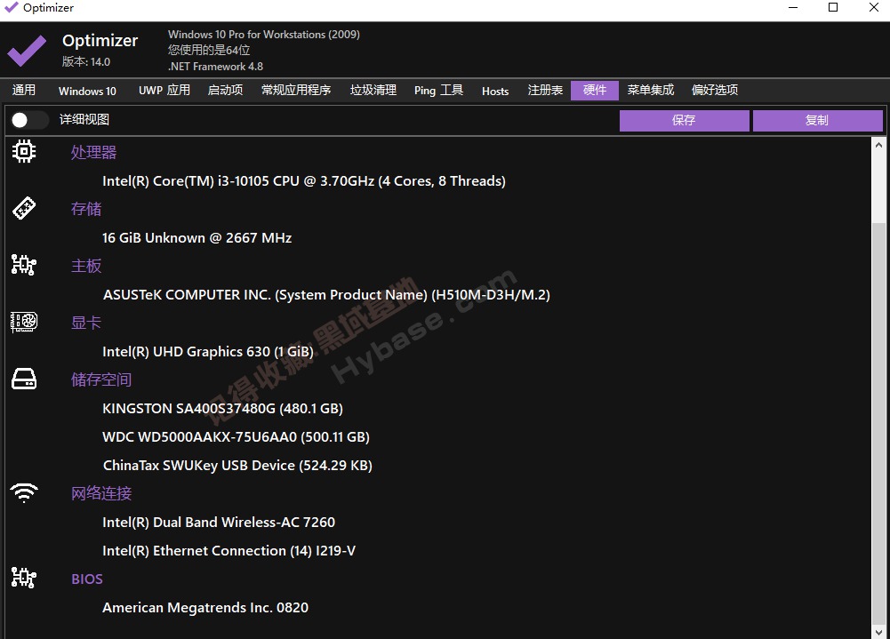Go to the 偏好选项 tab
The width and height of the screenshot is (890, 639).
[x=715, y=91]
